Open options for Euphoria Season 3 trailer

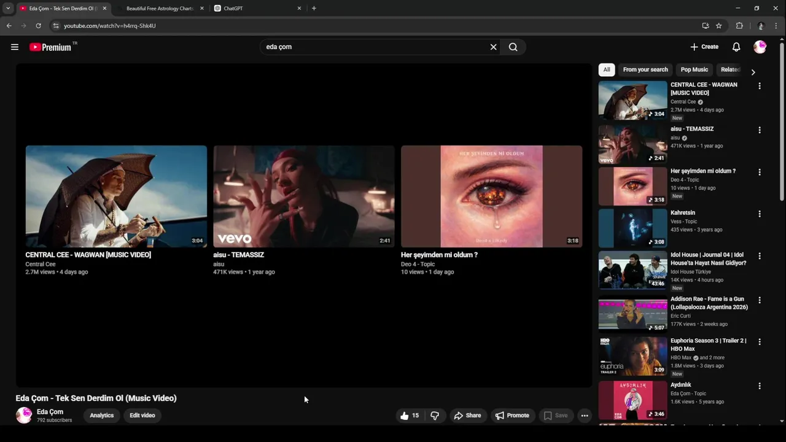point(760,341)
